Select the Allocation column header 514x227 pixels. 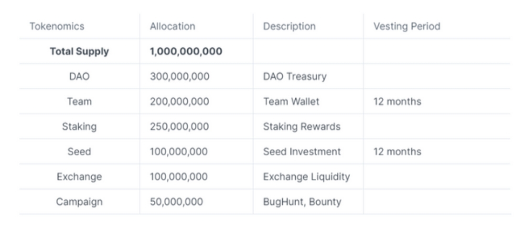pos(172,26)
